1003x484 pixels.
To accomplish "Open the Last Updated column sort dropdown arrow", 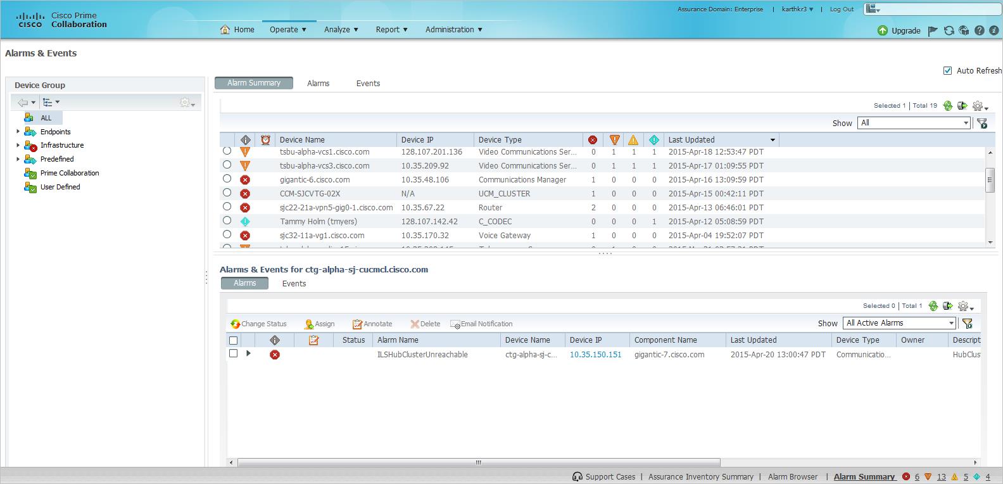I will [x=773, y=140].
